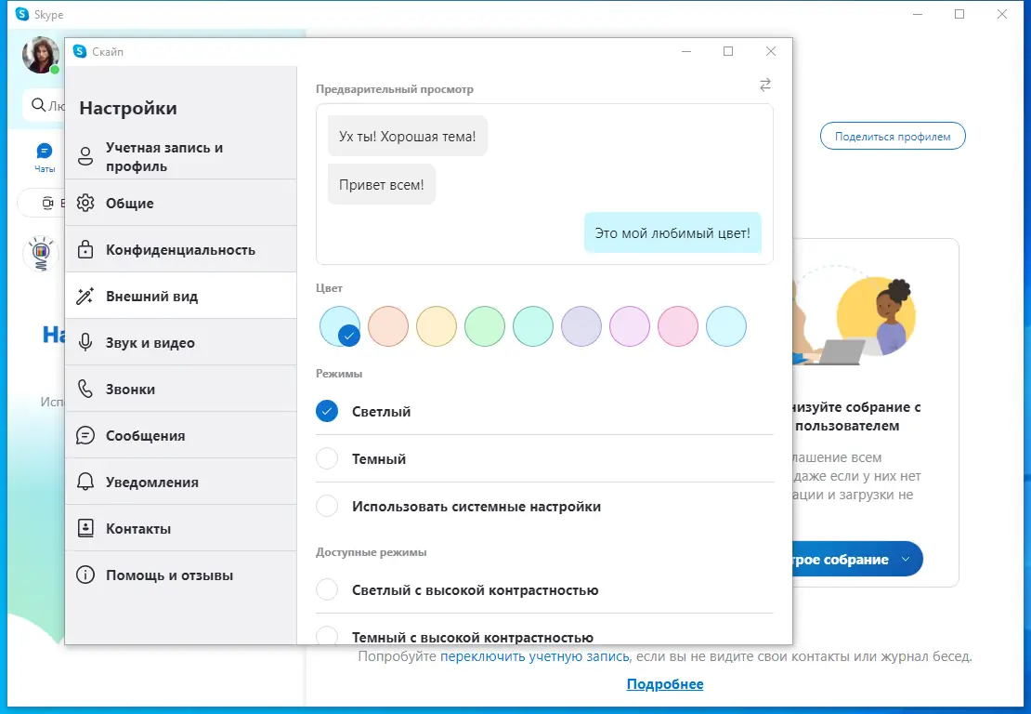Image resolution: width=1031 pixels, height=714 pixels.
Task: Click the 'Ух ты! Хорошая тема!' preview bubble
Action: point(408,137)
